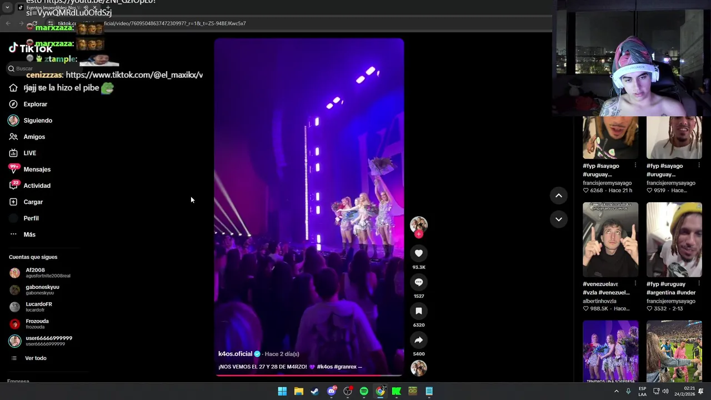Open the followed account Af2008
The image size is (711, 400).
pos(40,273)
